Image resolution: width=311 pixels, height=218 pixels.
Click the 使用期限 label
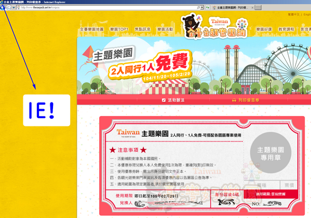pyautogui.click(x=124, y=196)
